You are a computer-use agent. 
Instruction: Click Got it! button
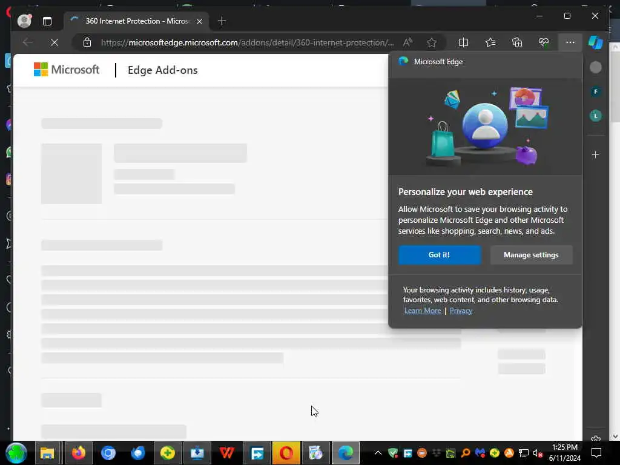pos(440,255)
